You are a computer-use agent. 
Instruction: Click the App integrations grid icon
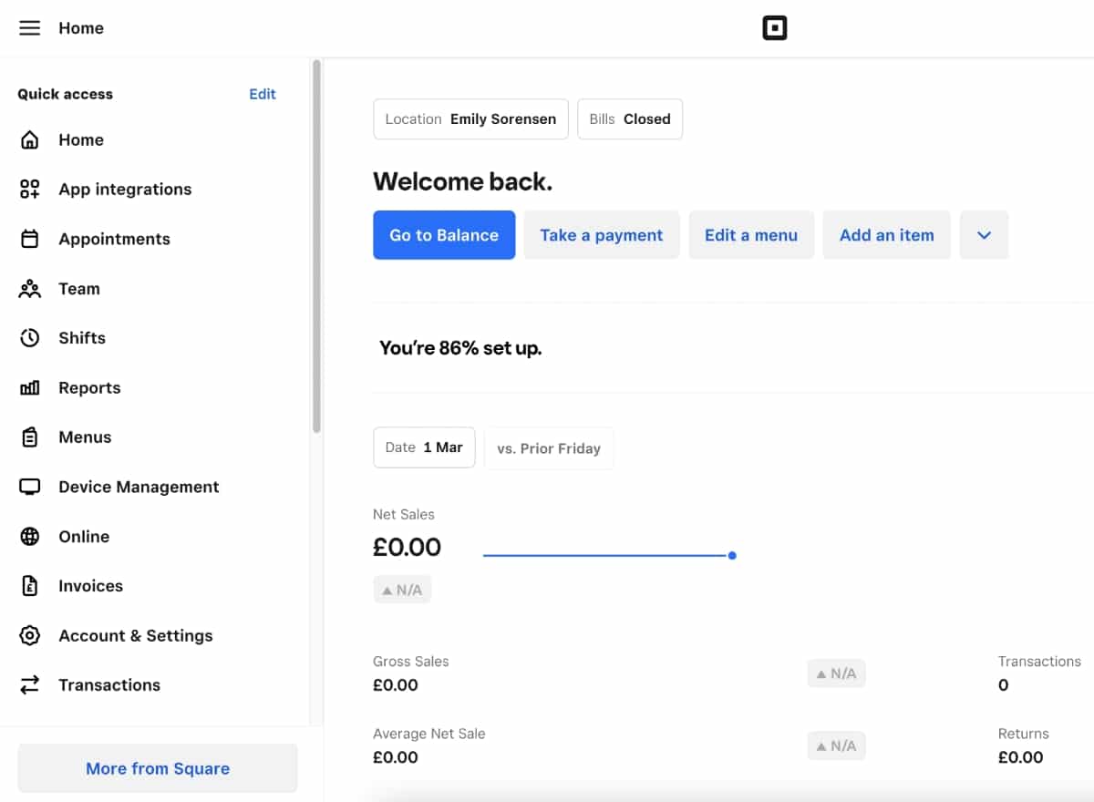(x=30, y=190)
